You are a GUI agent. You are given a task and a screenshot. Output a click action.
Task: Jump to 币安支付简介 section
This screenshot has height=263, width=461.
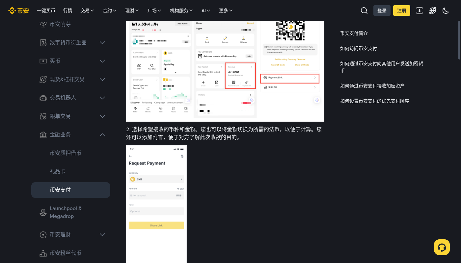(354, 33)
